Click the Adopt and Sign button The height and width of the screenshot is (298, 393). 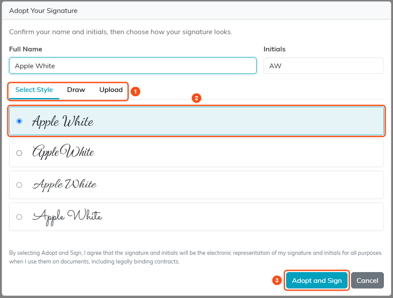click(317, 280)
